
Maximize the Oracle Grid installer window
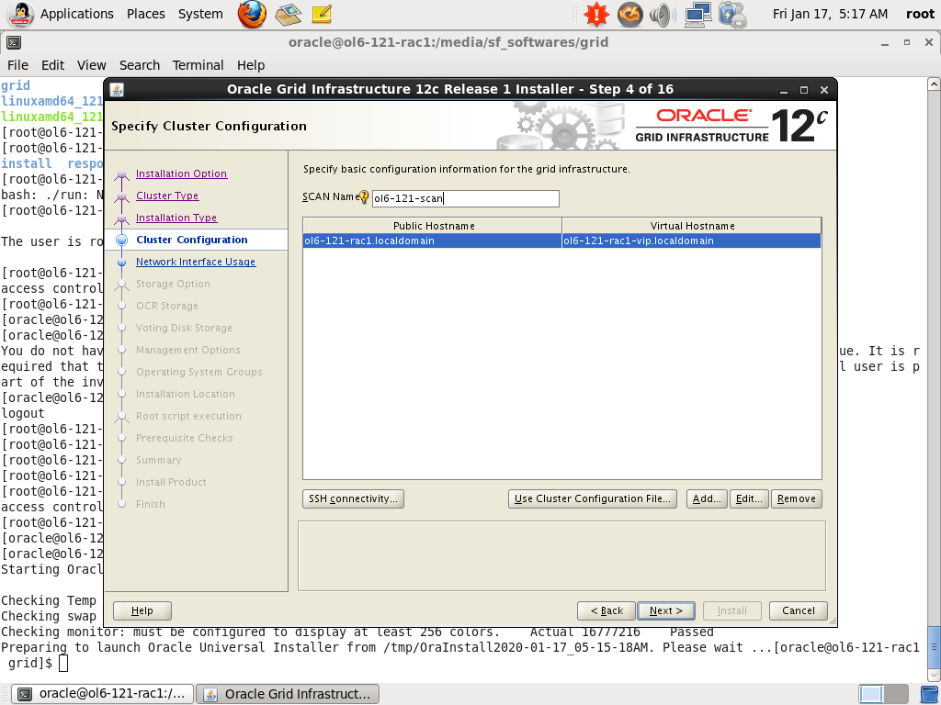pyautogui.click(x=803, y=90)
